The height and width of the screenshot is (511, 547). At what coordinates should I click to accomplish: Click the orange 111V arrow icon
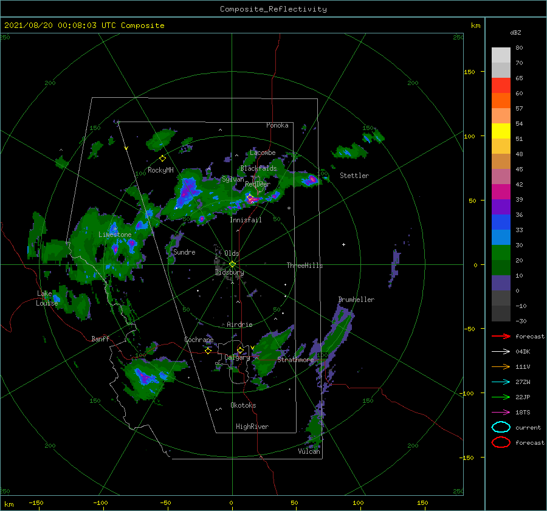click(x=501, y=366)
